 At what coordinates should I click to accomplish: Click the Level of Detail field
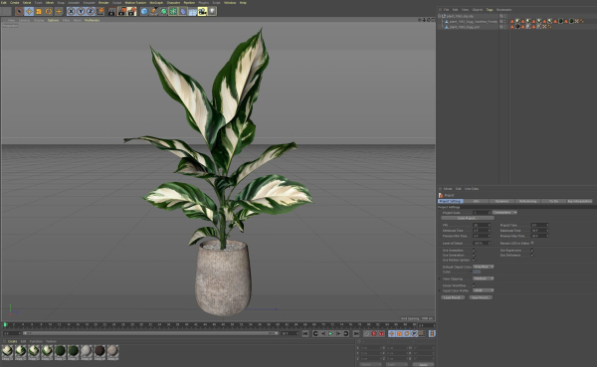[482, 243]
